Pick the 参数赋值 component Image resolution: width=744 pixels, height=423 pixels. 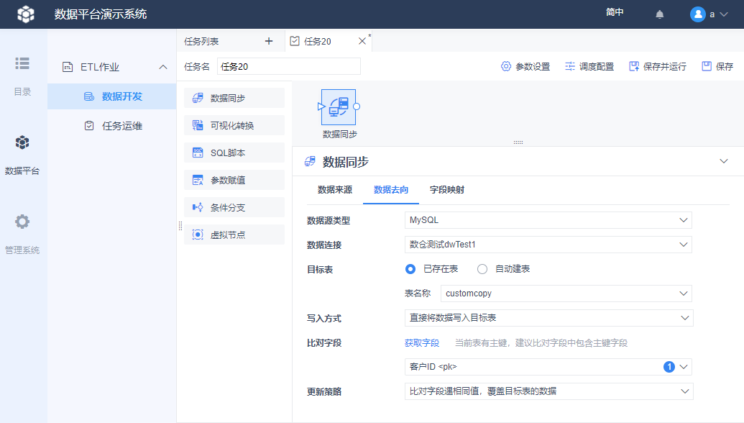pos(234,181)
